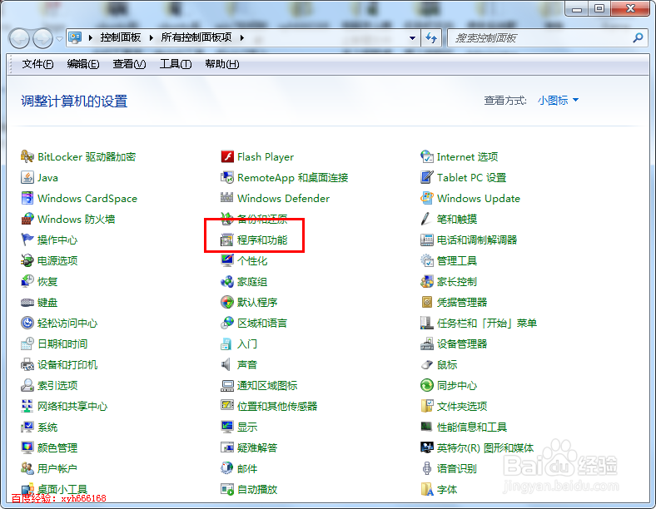The height and width of the screenshot is (509, 656).
Task: Click the Flash Player icon
Action: 226,156
